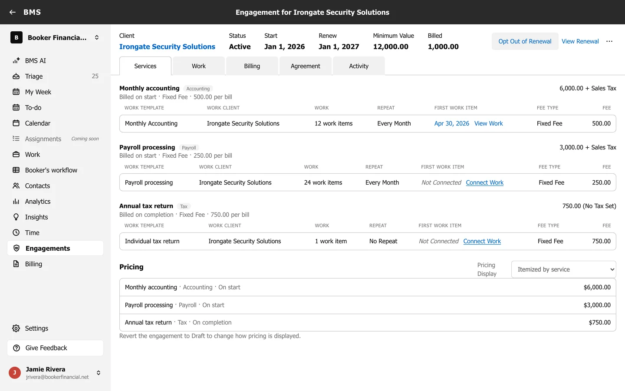This screenshot has width=625, height=391.
Task: Click the 12 work items cell
Action: [334, 123]
